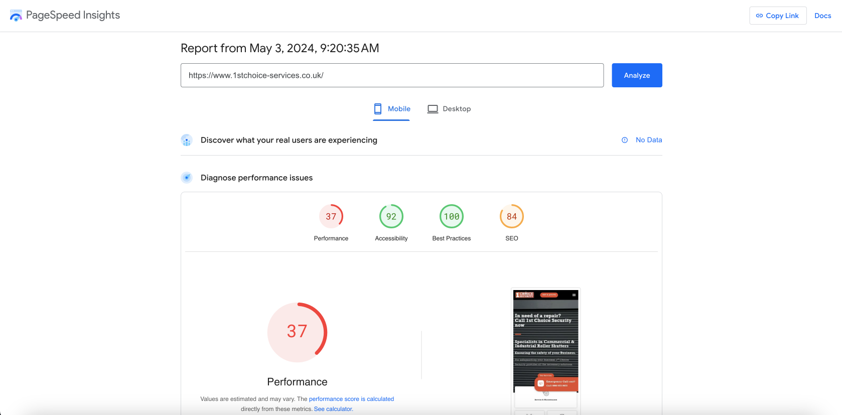Viewport: 842px width, 415px height.
Task: Open the See calculator link
Action: [x=334, y=409]
